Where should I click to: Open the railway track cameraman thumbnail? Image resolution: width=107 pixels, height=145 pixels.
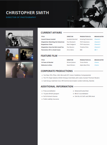[19, 38]
